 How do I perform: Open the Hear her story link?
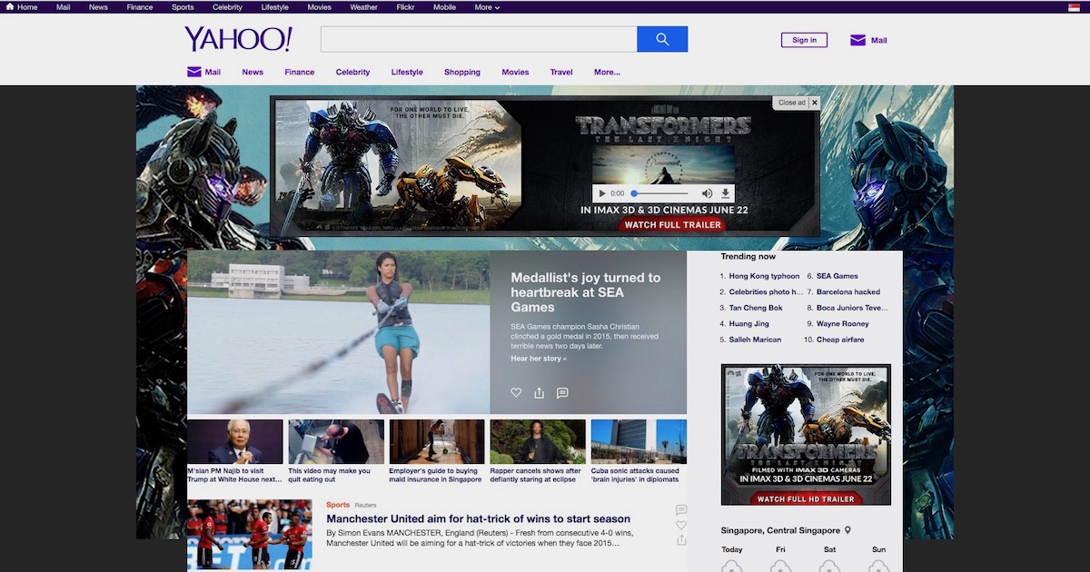point(539,359)
